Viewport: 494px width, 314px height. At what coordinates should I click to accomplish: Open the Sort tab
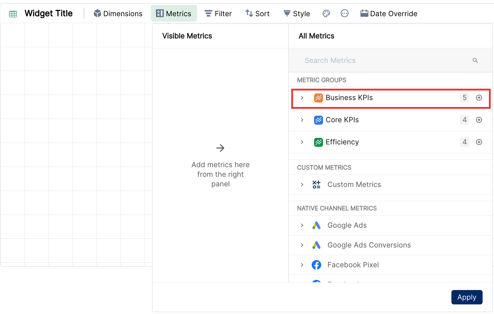coord(257,13)
